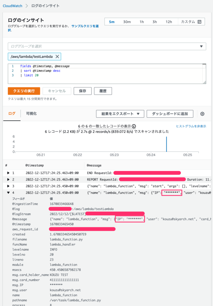Click the REPORT RequestId message text
The width and height of the screenshot is (213, 306).
102,180
